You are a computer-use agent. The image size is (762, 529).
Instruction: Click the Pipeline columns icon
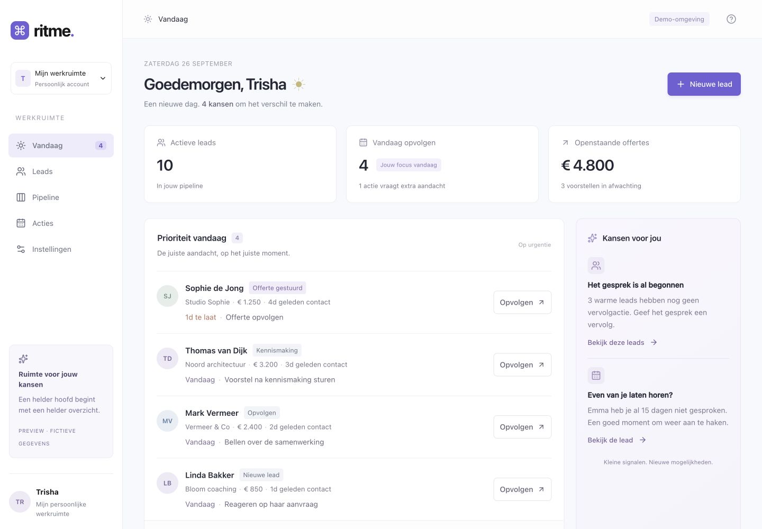tap(21, 197)
